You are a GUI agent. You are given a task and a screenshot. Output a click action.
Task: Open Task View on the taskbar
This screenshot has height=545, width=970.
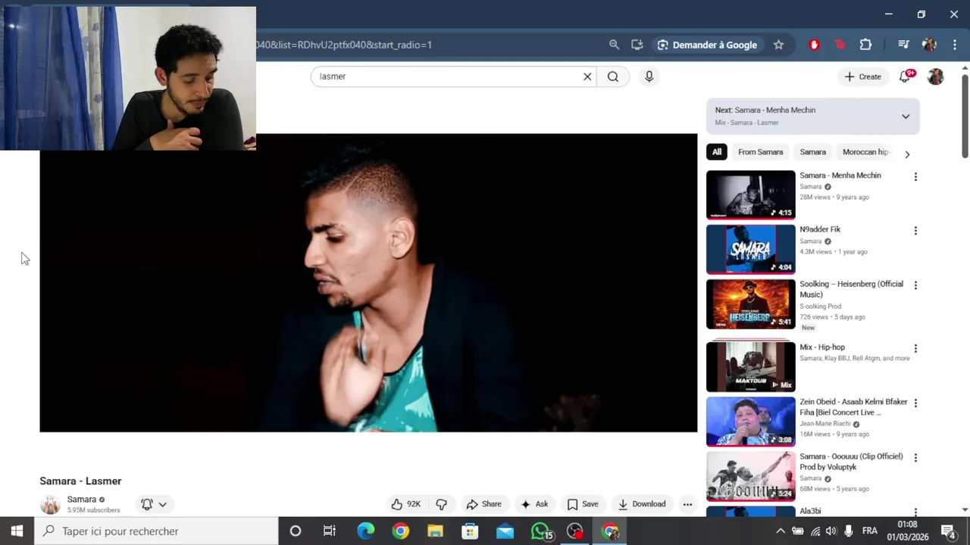coord(330,531)
